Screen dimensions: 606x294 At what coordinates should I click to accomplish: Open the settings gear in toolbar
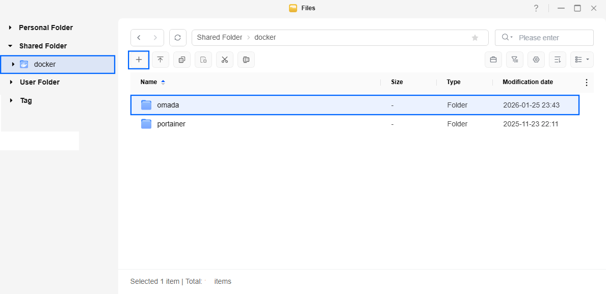(x=536, y=60)
